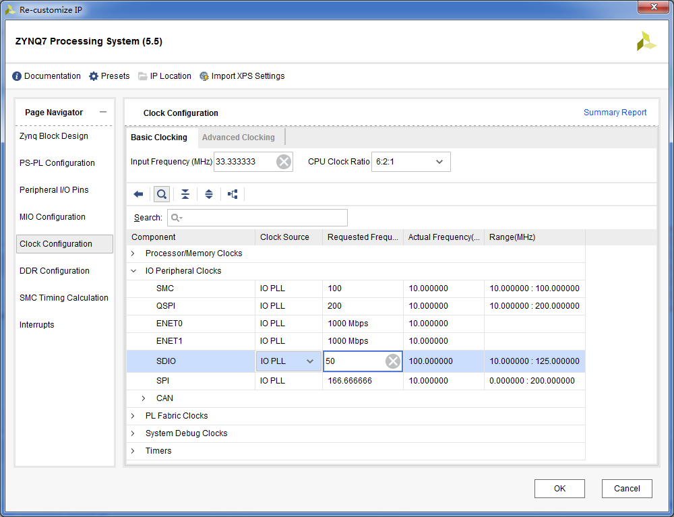The image size is (674, 517).
Task: Collapse all rows toolbar icon
Action: (185, 194)
